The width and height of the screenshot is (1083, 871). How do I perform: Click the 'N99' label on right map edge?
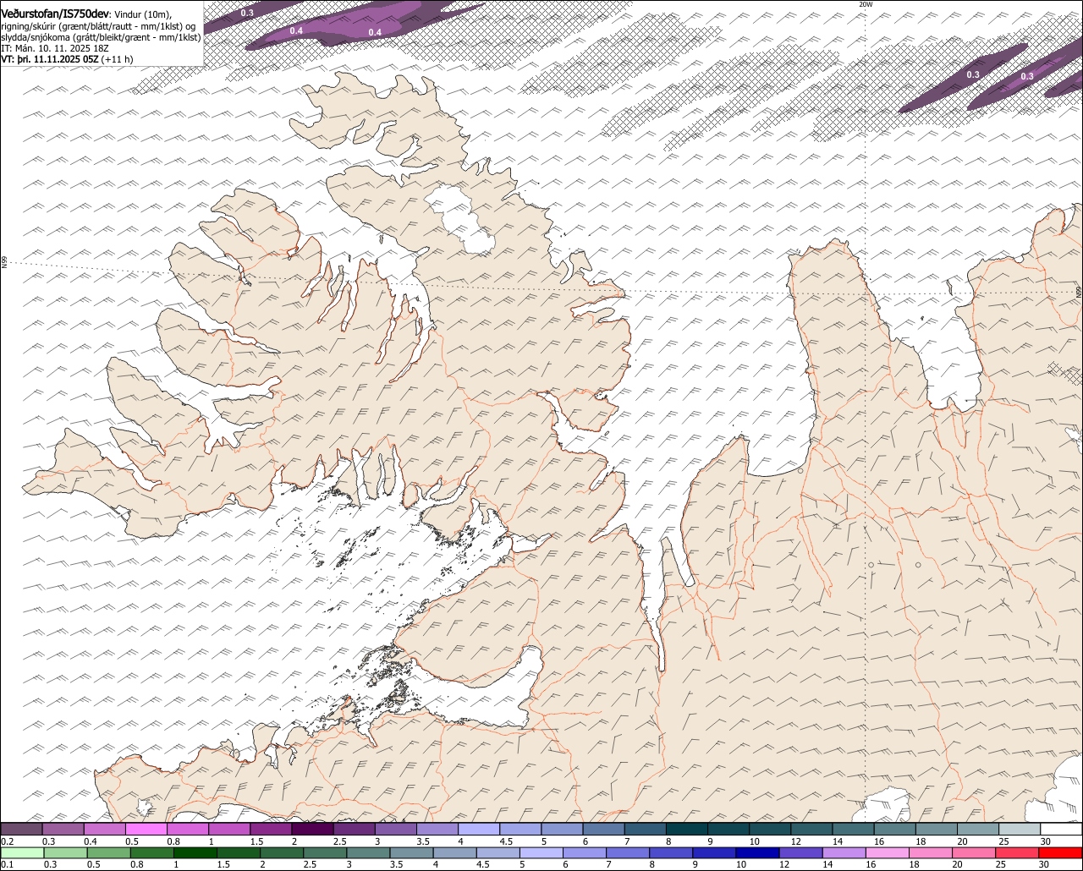click(1079, 292)
